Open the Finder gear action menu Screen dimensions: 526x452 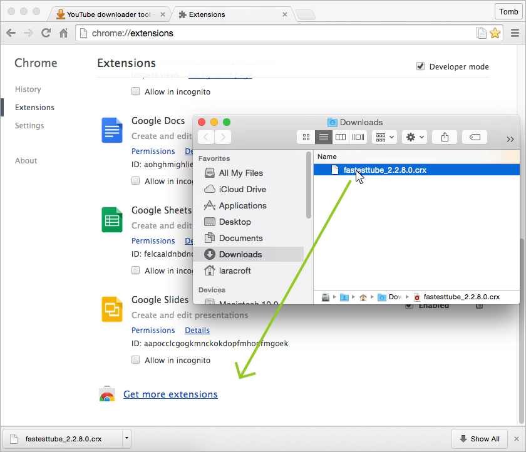coord(415,137)
